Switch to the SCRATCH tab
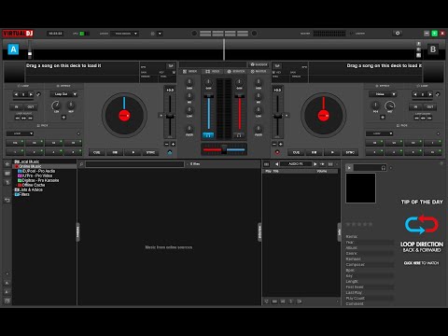This screenshot has width=448, height=336. tap(236, 72)
